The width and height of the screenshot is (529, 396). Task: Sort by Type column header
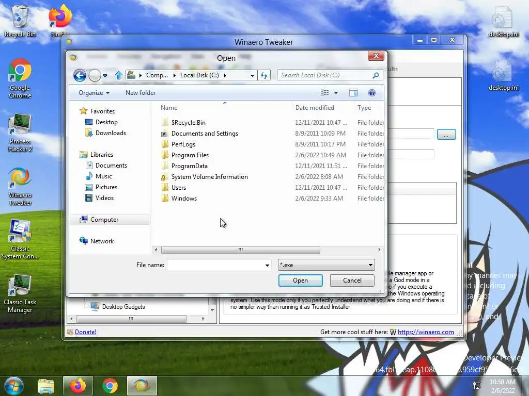tap(364, 108)
